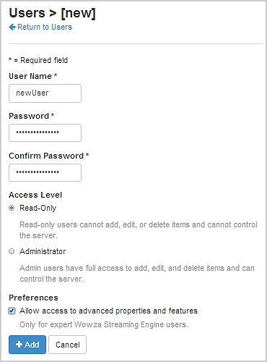Click the User Name field label
This screenshot has width=267, height=362.
(33, 76)
